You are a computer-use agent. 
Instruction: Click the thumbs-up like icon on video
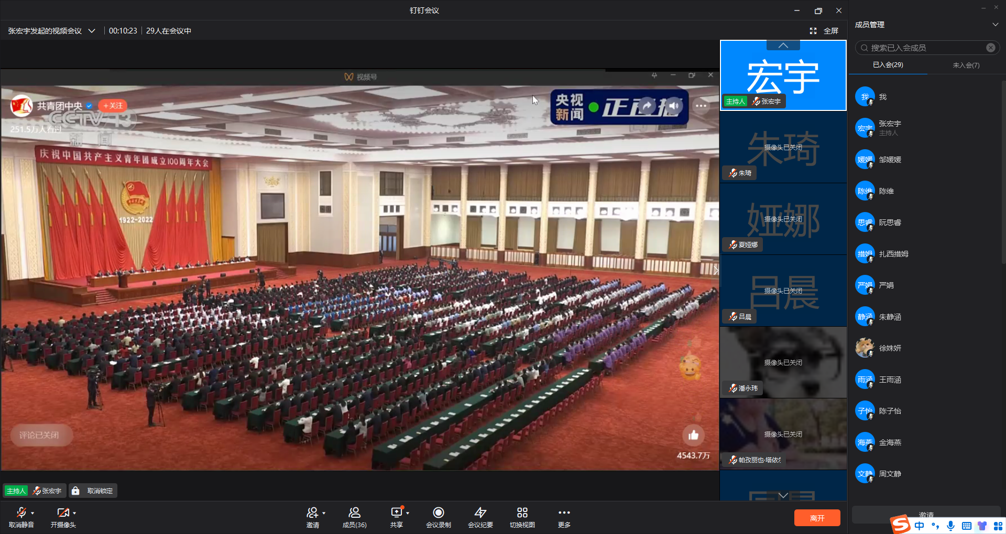[x=693, y=435]
